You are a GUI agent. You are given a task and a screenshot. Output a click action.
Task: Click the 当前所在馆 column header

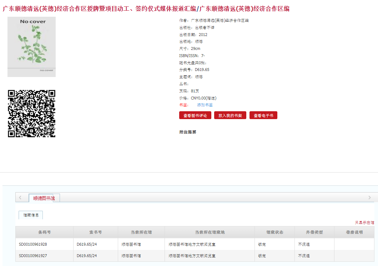[x=141, y=232]
